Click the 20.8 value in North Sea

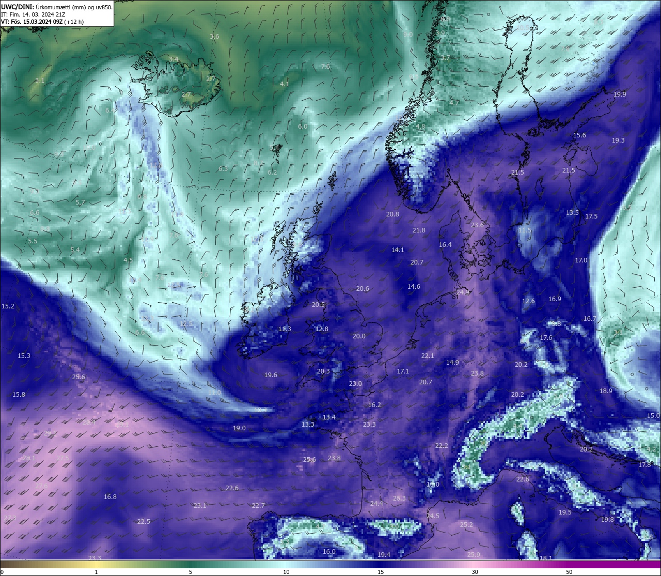(x=392, y=214)
